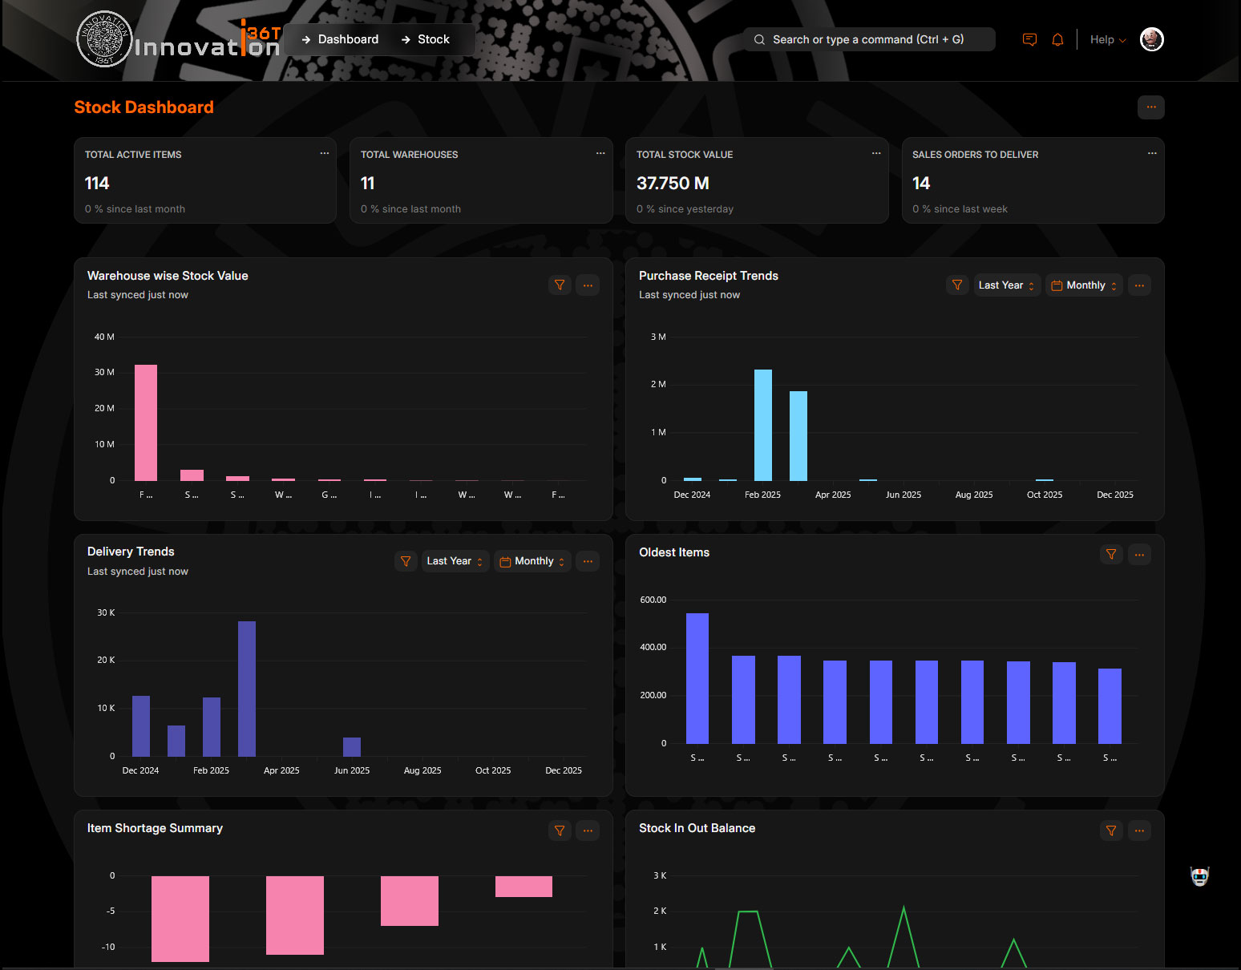Open the Innovation 36T logo home

178,40
